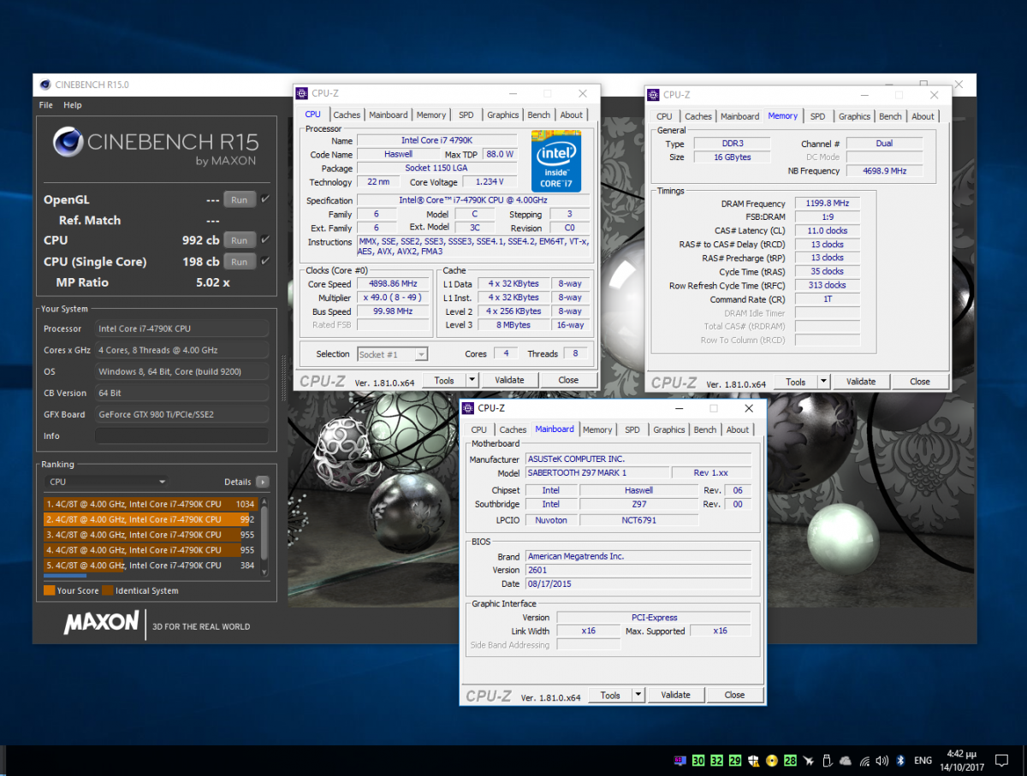Select the ranking row scoring 384
This screenshot has height=776, width=1027.
point(151,566)
